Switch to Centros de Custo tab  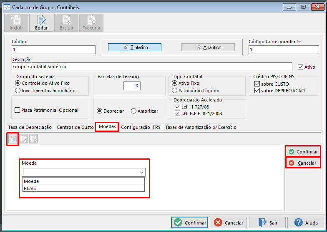coord(75,127)
